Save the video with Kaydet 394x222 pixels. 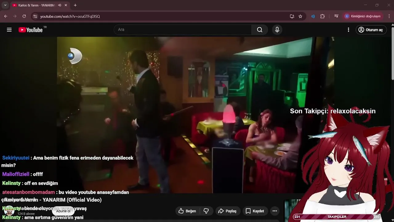(x=255, y=211)
